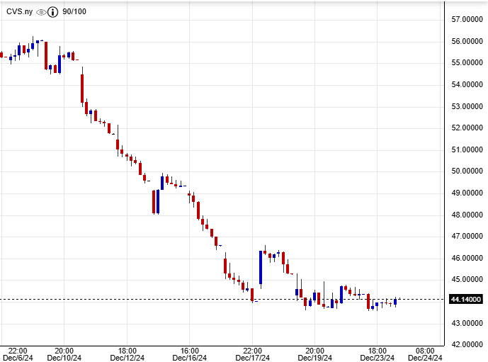488x362 pixels.
Task: Select the Dec/6/24 date label
Action: [18, 358]
